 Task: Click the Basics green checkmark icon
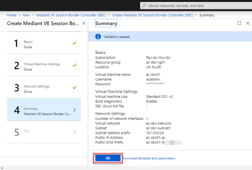click(74, 42)
